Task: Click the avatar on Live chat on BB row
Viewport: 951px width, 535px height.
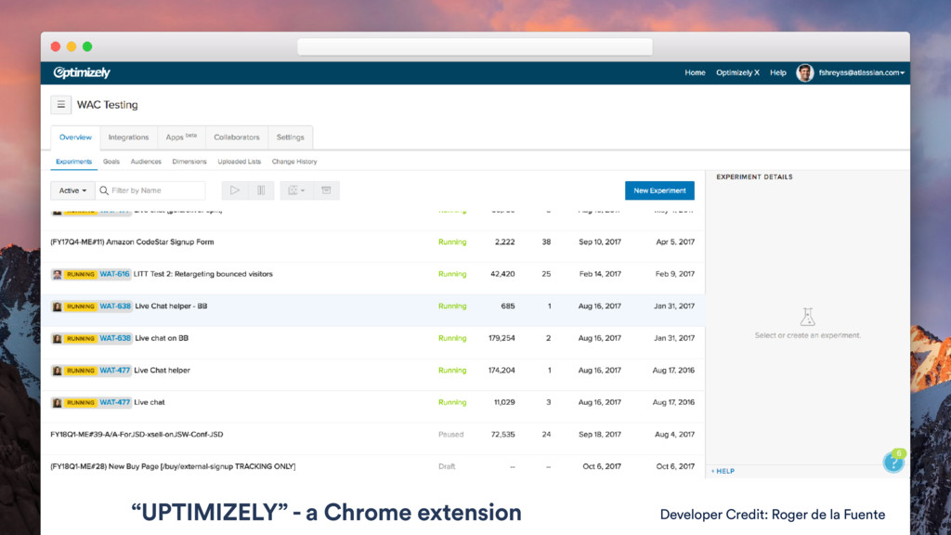Action: click(57, 338)
